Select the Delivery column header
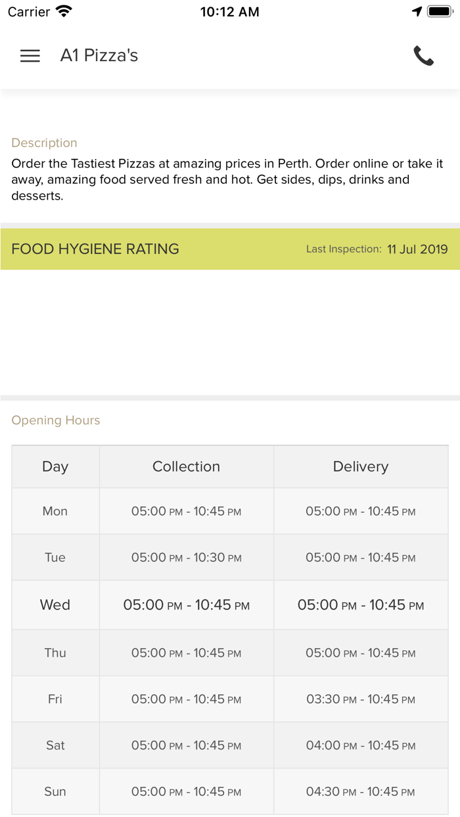 361,466
